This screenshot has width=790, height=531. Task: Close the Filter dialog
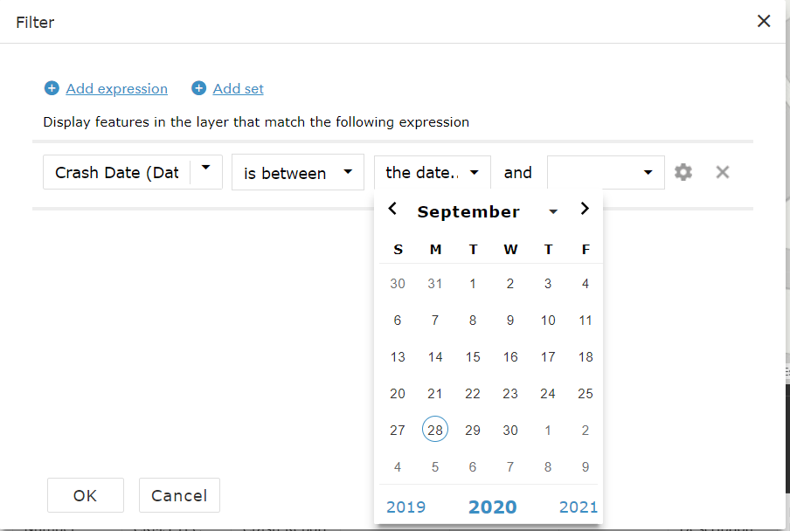tap(764, 21)
